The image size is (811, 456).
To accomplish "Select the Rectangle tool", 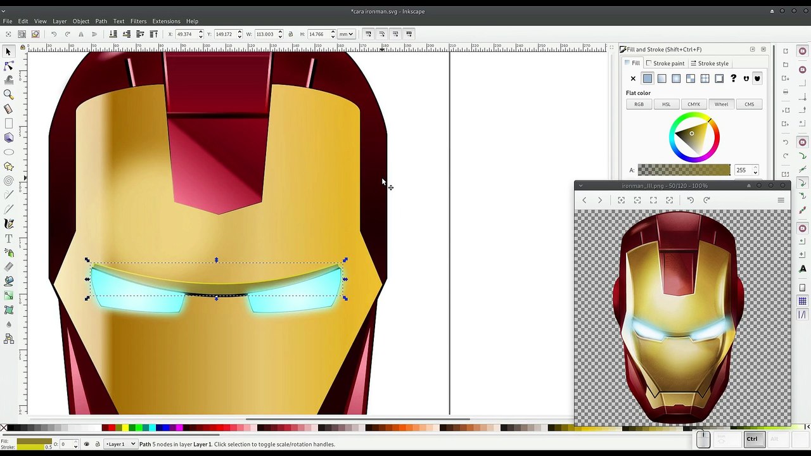I will (9, 123).
